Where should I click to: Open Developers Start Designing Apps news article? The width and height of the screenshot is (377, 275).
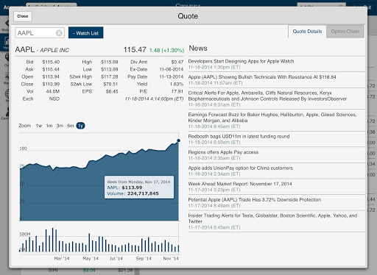[x=241, y=61]
